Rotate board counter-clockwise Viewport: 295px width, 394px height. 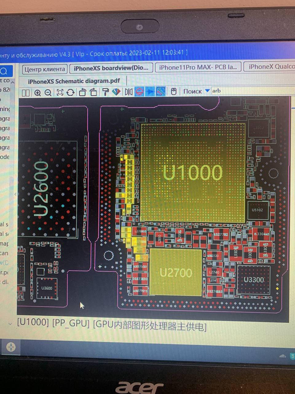click(82, 92)
